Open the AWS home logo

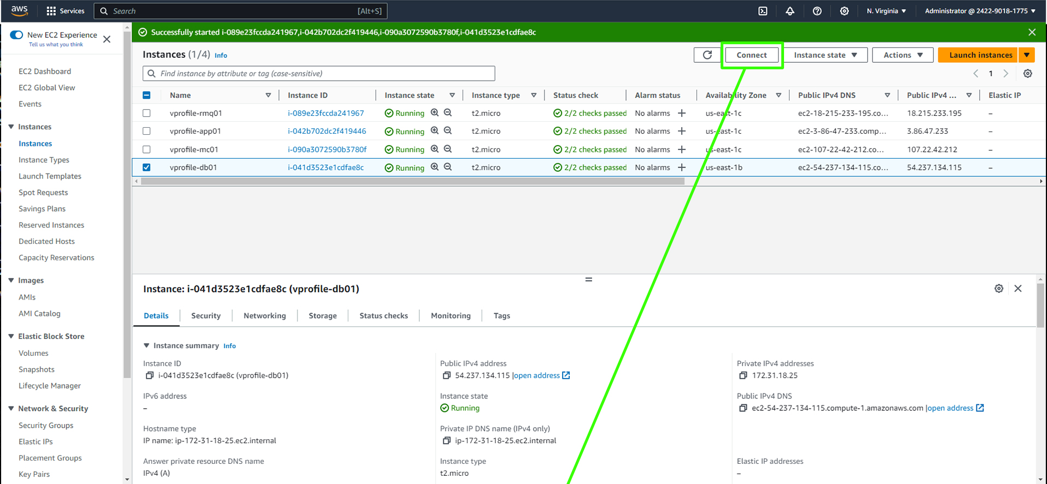coord(19,10)
